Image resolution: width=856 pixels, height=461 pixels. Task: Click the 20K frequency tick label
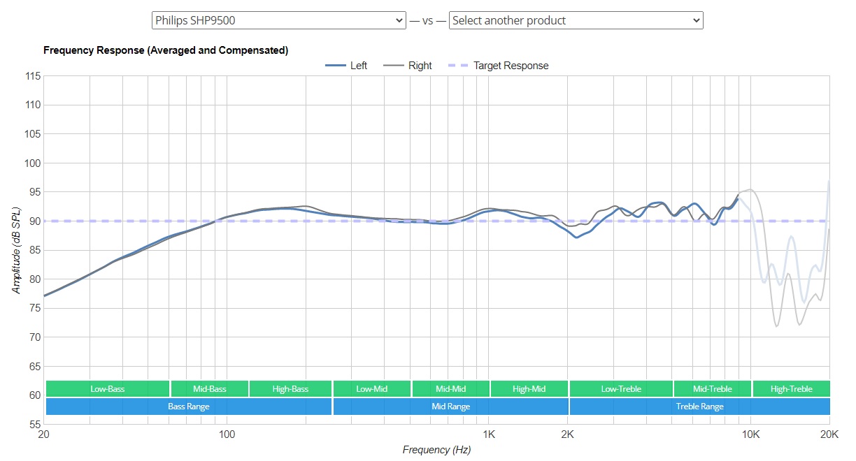[829, 434]
